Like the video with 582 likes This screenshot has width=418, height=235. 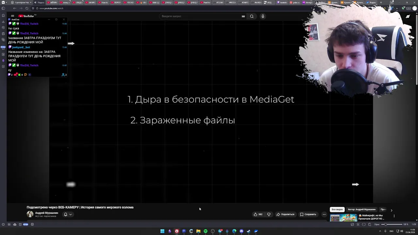[258, 214]
